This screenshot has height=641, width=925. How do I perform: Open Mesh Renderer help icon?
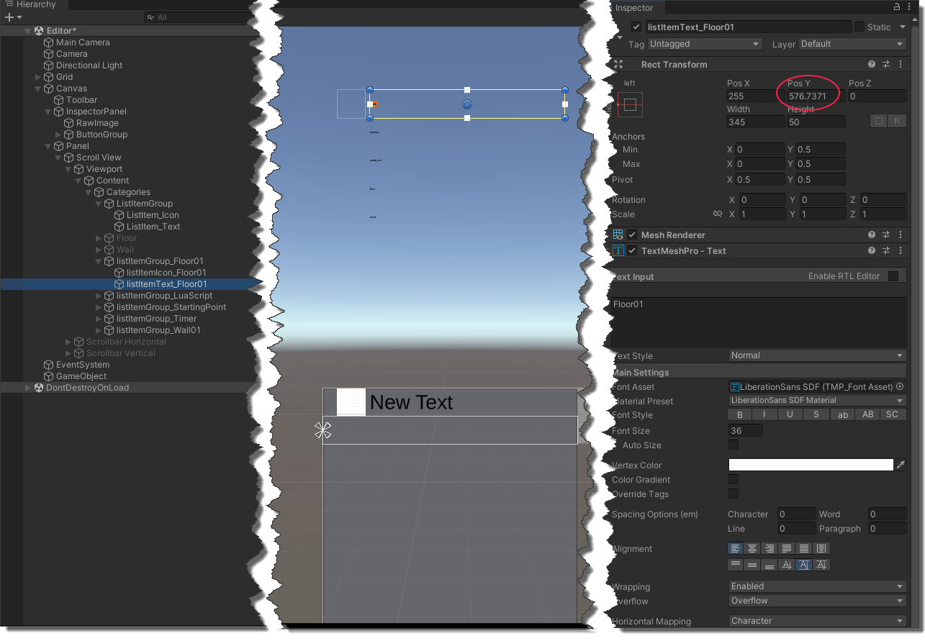point(872,235)
